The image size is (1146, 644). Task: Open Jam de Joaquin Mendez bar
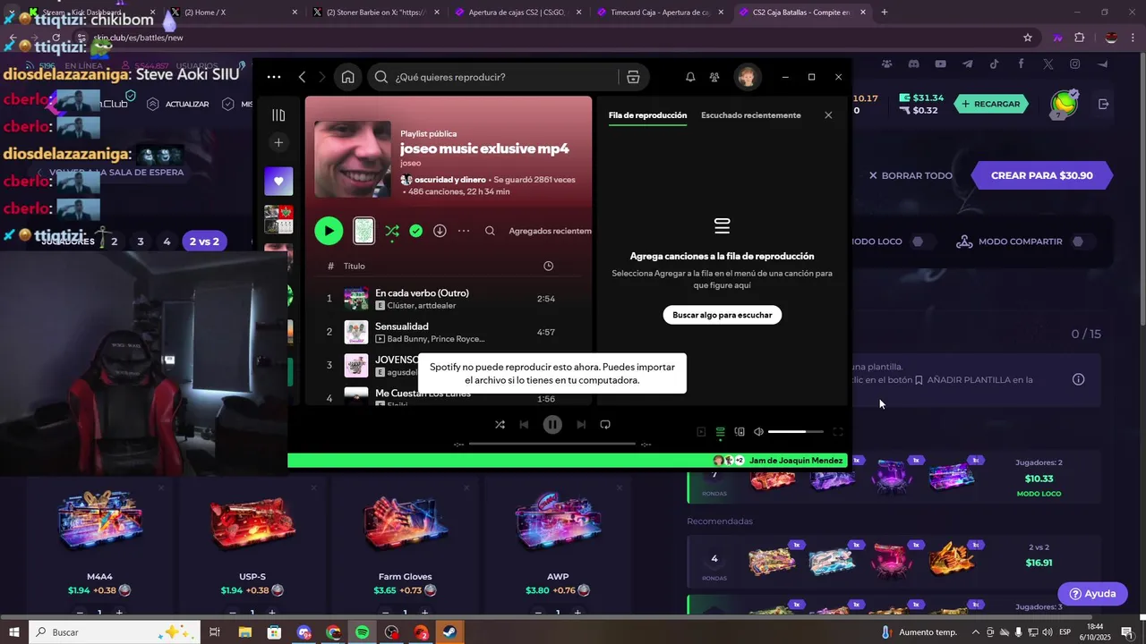tap(566, 461)
